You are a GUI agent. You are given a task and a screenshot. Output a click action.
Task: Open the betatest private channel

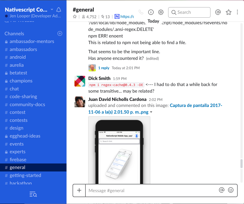coord(33,73)
